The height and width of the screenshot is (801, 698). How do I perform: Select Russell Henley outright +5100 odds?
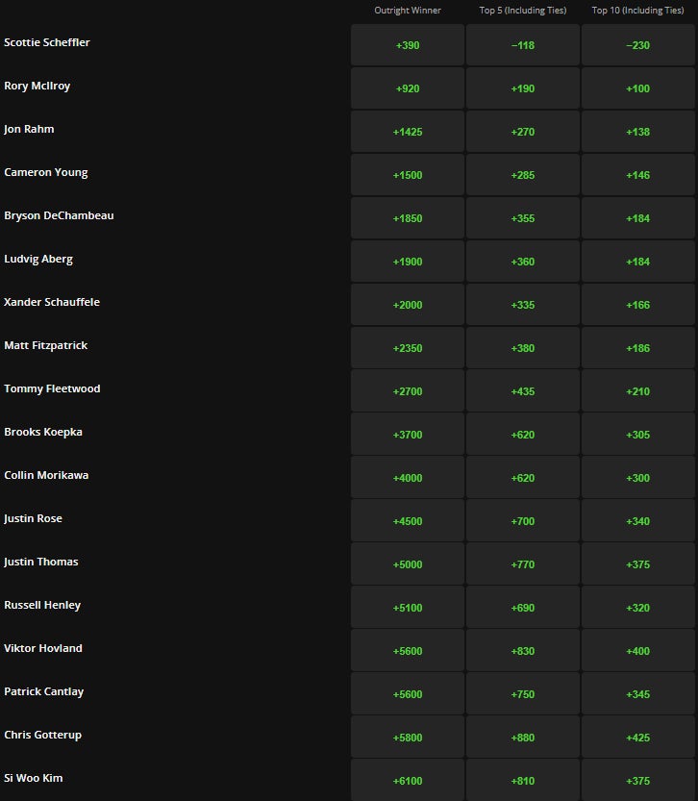(x=408, y=608)
